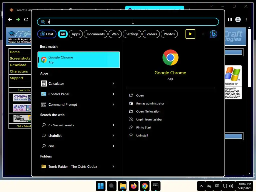256x192 pixels.
Task: Open the more options ellipsis in search
Action: tap(203, 34)
